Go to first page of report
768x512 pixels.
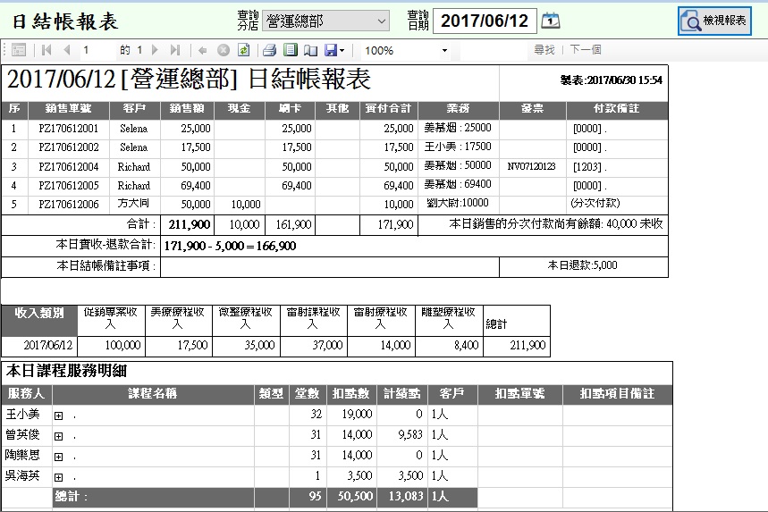click(x=46, y=50)
